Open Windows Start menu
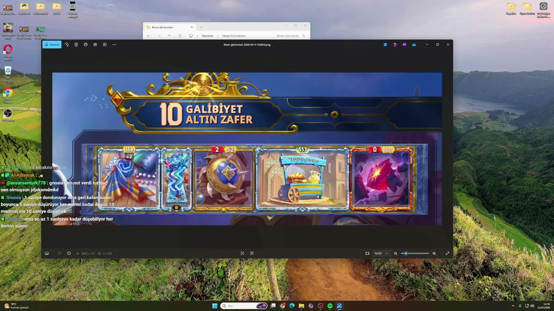This screenshot has width=554, height=311. tap(215, 306)
